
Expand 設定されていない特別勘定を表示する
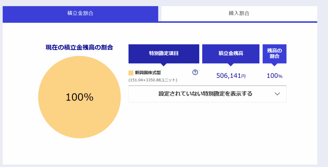[x=207, y=94]
